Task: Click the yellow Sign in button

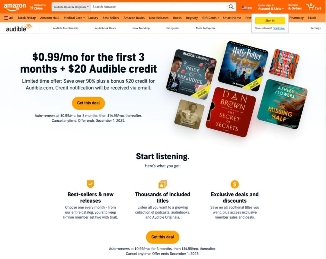Action: click(x=270, y=20)
